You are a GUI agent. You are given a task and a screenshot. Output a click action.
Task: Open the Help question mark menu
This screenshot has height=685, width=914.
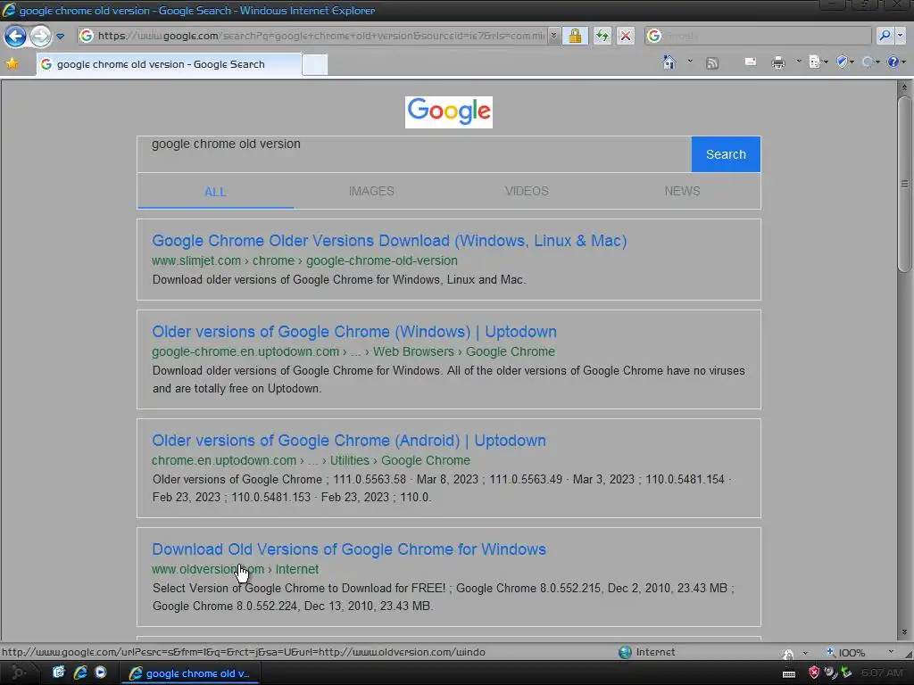tap(896, 62)
